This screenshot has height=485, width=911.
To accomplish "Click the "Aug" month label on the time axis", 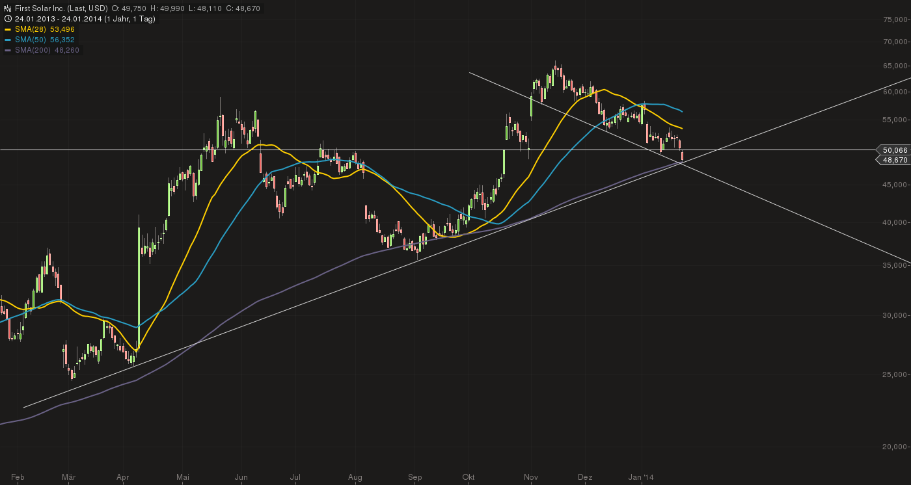I will [x=355, y=477].
